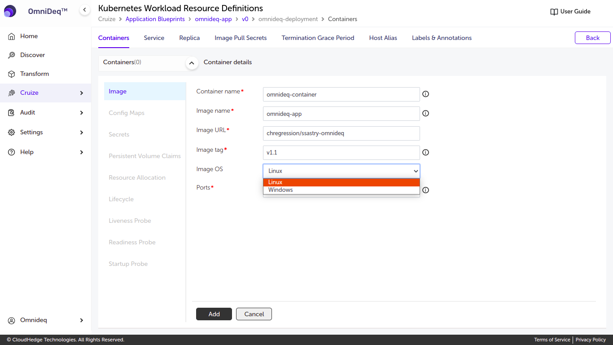Go to Application Blueprints breadcrumb
This screenshot has width=613, height=345.
(x=155, y=19)
